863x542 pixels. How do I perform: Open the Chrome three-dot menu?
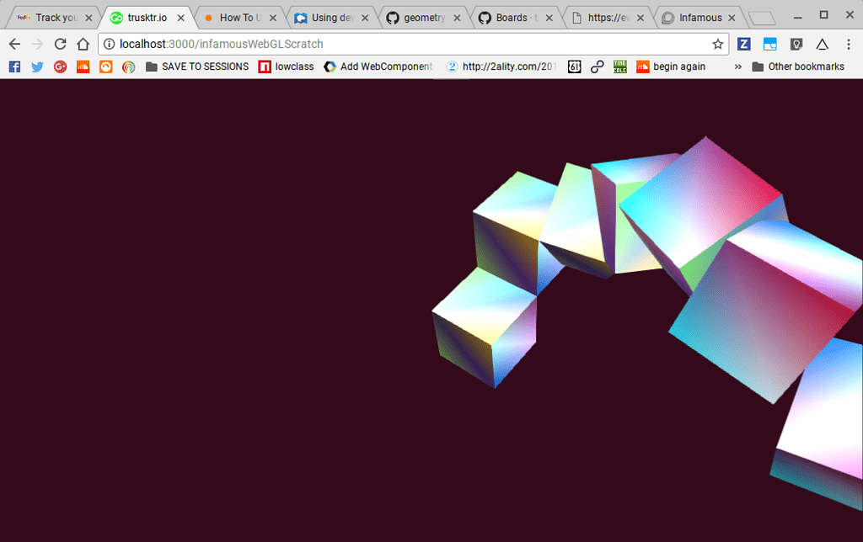pyautogui.click(x=848, y=44)
